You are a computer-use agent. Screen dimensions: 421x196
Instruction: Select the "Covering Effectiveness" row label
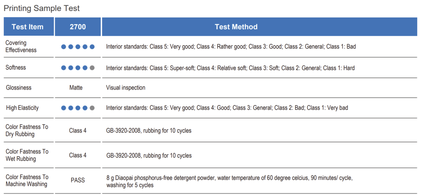click(21, 46)
